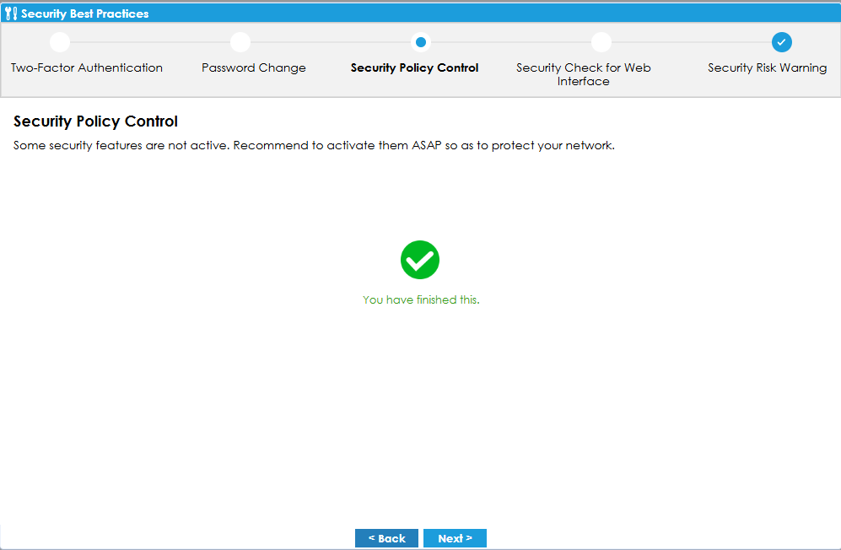Click the Security Policy Control page heading
841x550 pixels.
click(95, 121)
